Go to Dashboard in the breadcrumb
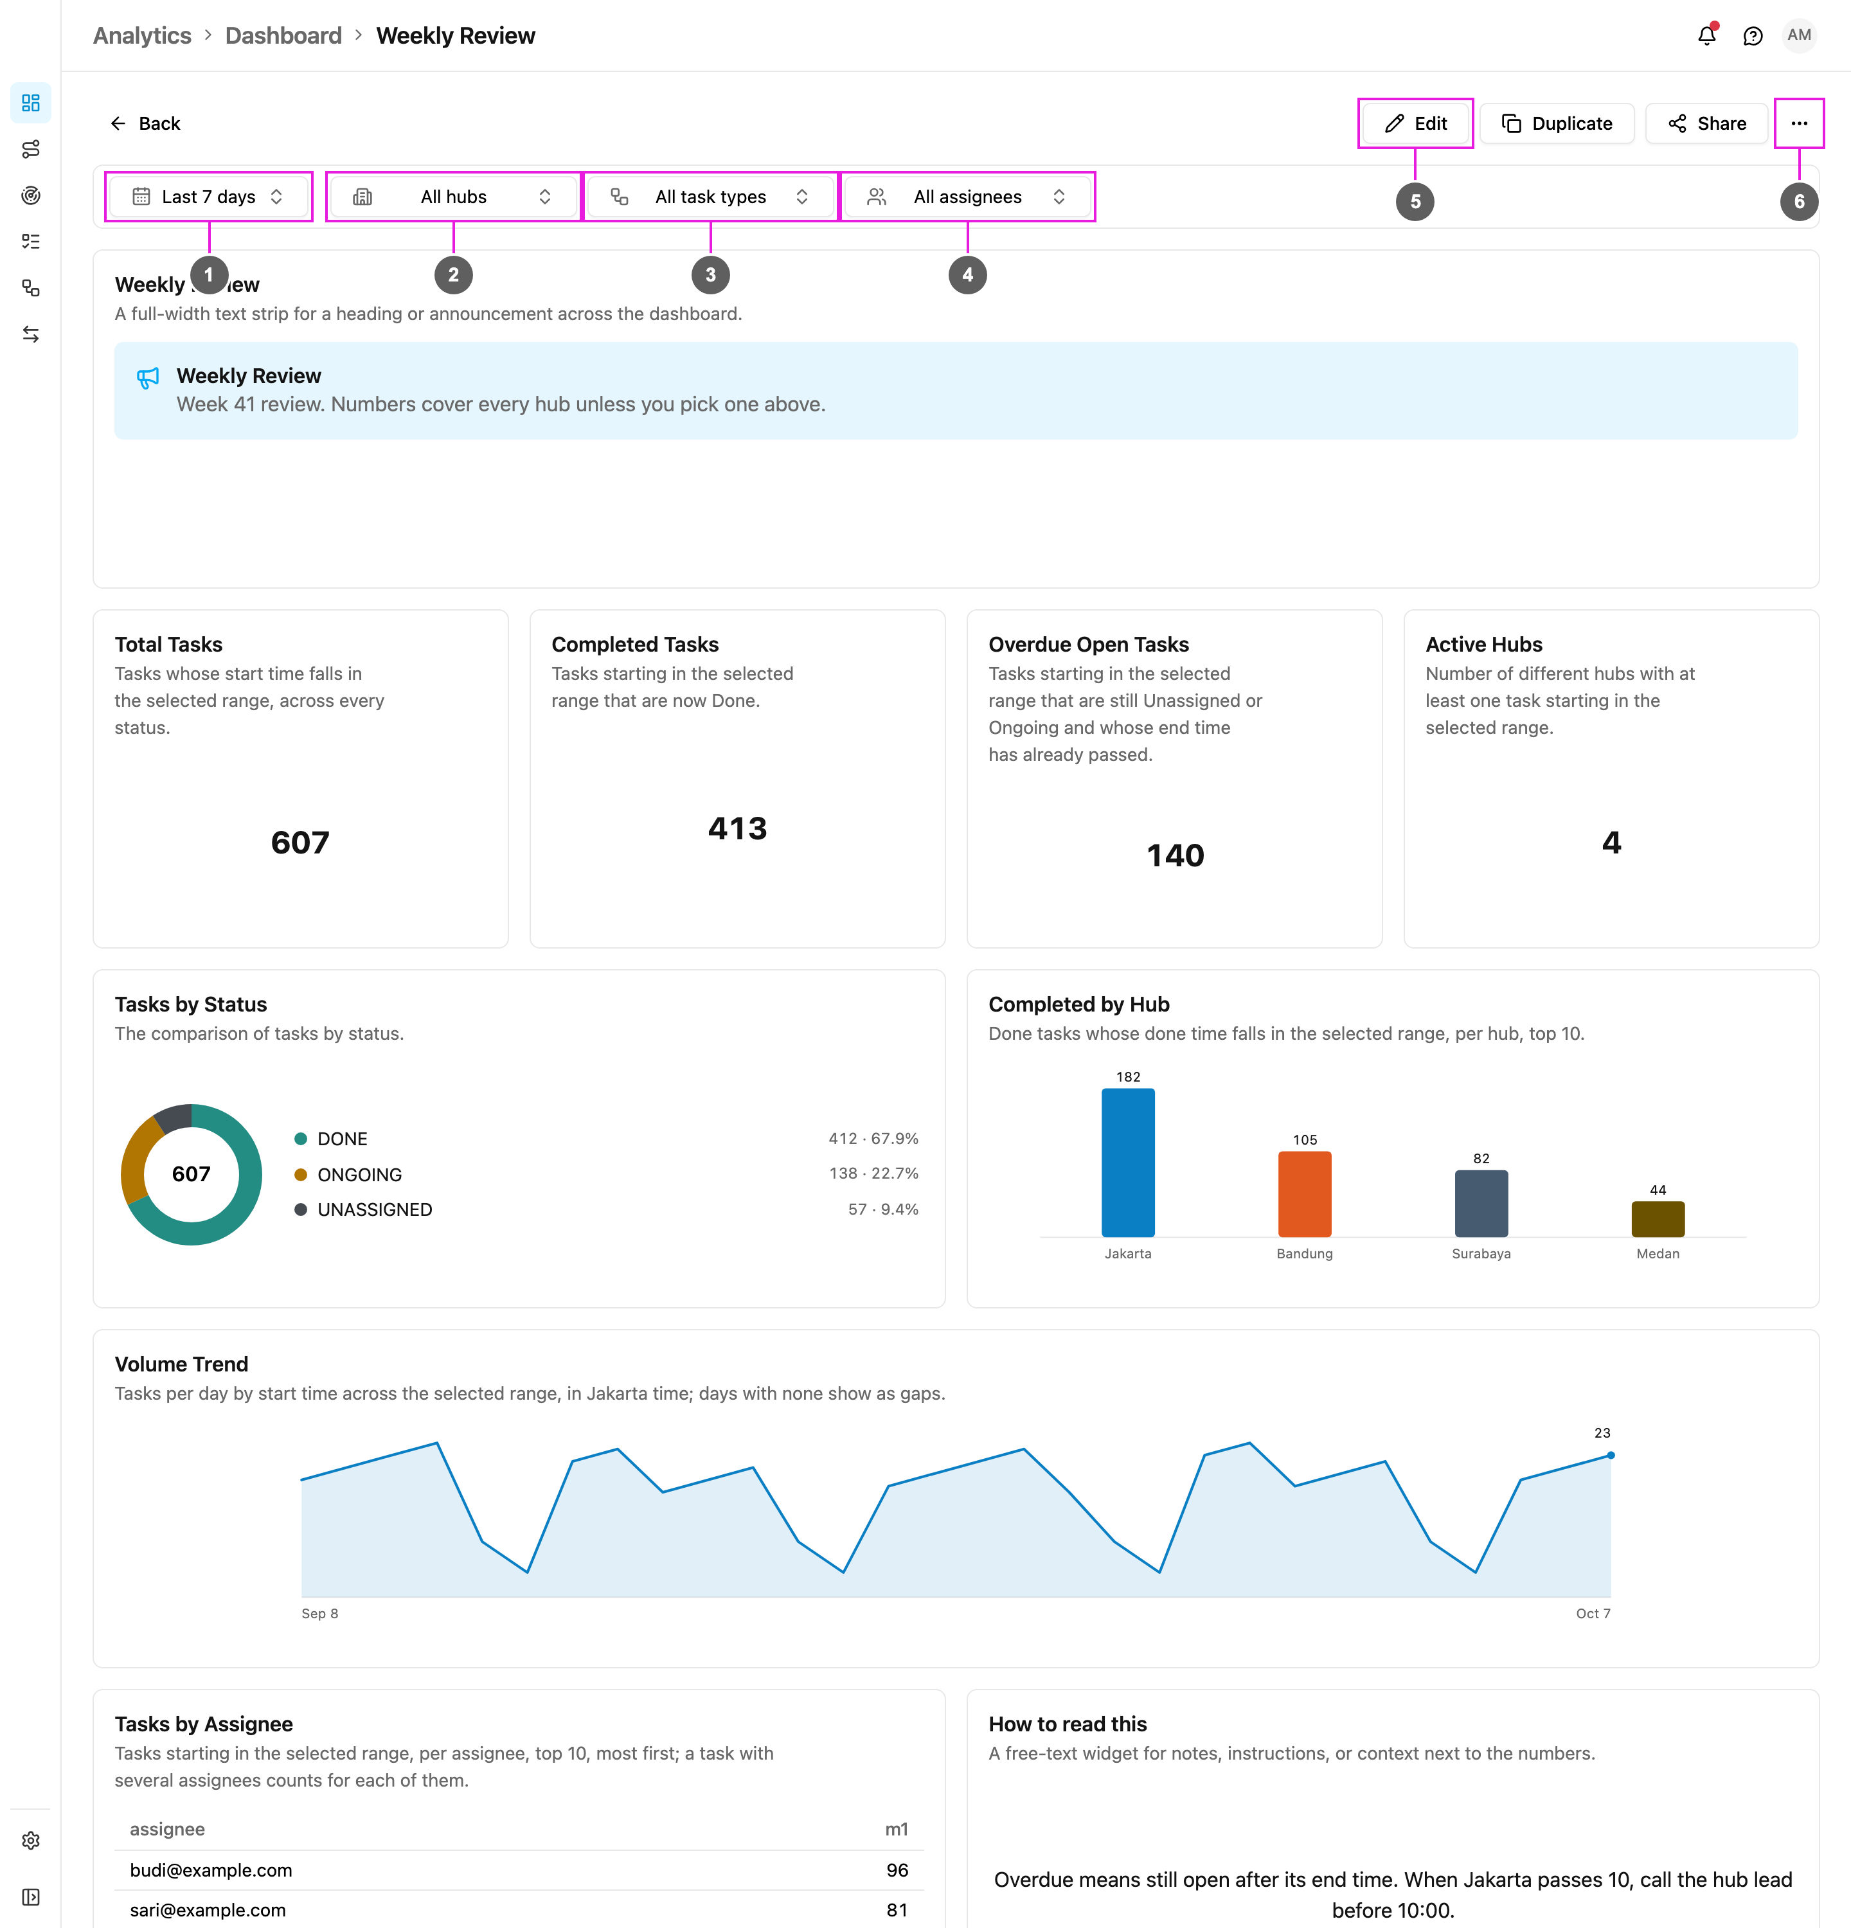The image size is (1851, 1928). coord(283,35)
